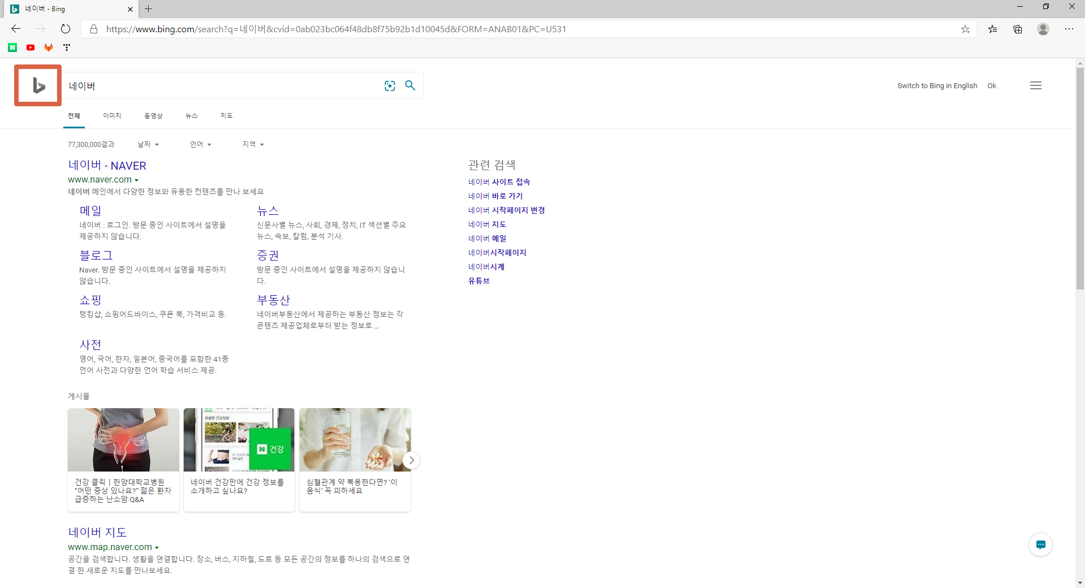Image resolution: width=1085 pixels, height=588 pixels.
Task: Close the 네이버 - Bing tab
Action: tap(130, 9)
